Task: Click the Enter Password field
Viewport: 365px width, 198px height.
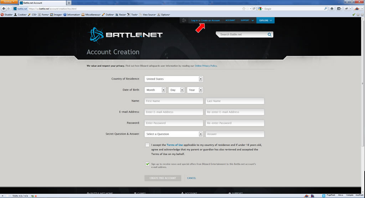Action: coord(174,123)
